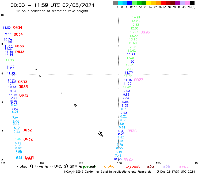The image size is (198, 174).
Task: Click the 'swot' satellite legend label
Action: click(x=184, y=166)
